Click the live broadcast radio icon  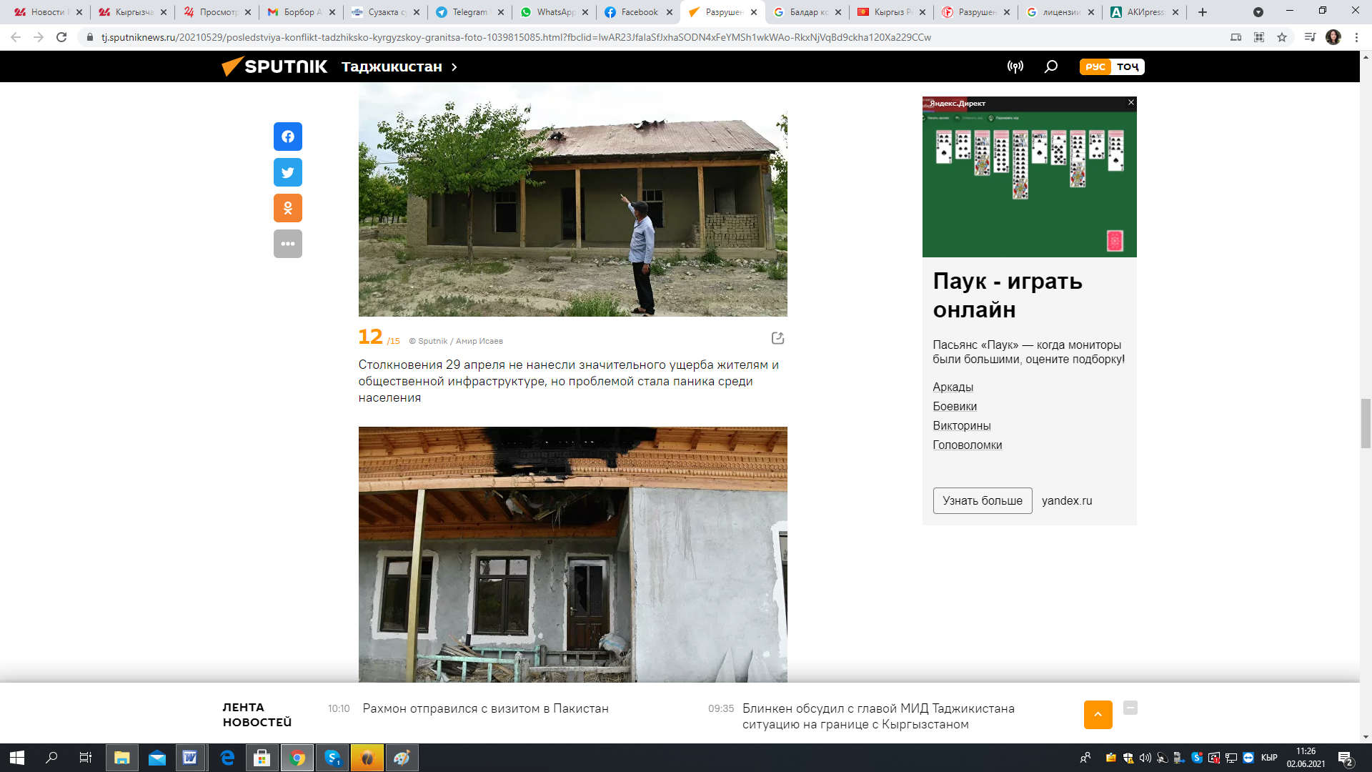(1015, 66)
